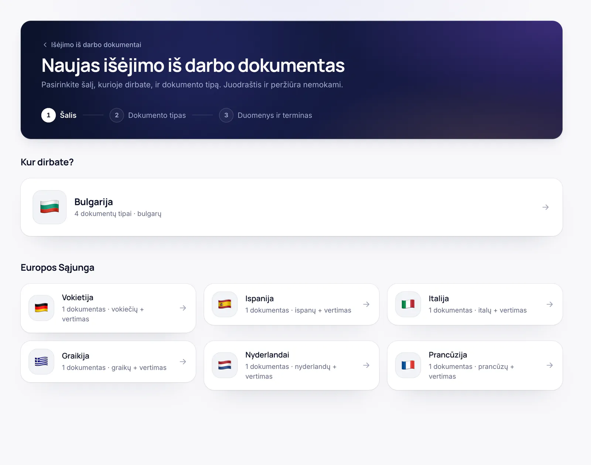Click the Šalis step label
The width and height of the screenshot is (591, 465).
[68, 115]
